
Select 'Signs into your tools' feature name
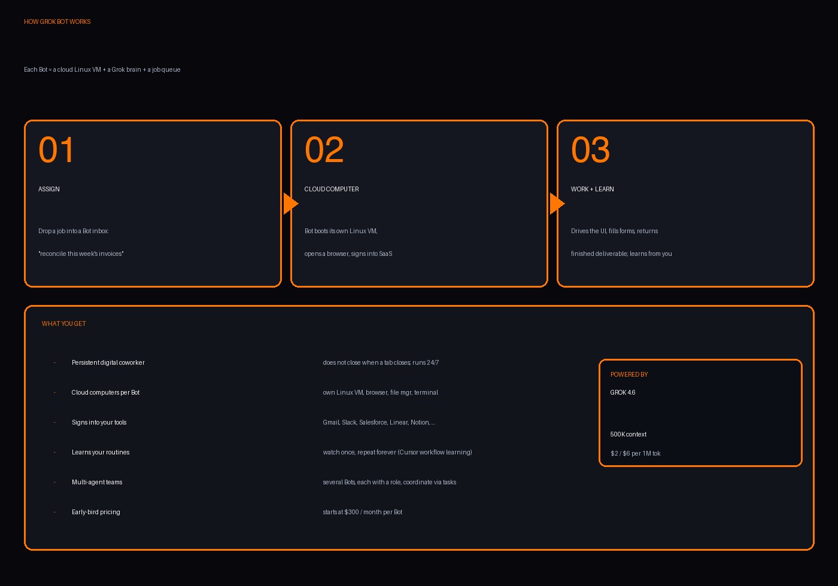pos(99,422)
